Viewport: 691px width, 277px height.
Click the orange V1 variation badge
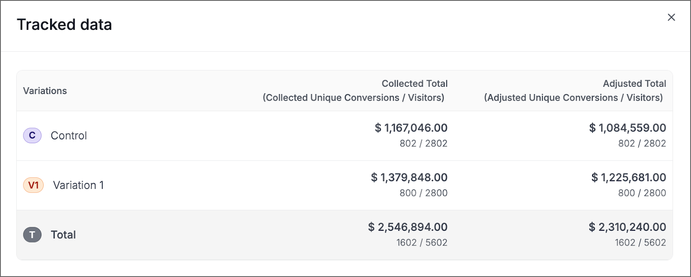(33, 185)
